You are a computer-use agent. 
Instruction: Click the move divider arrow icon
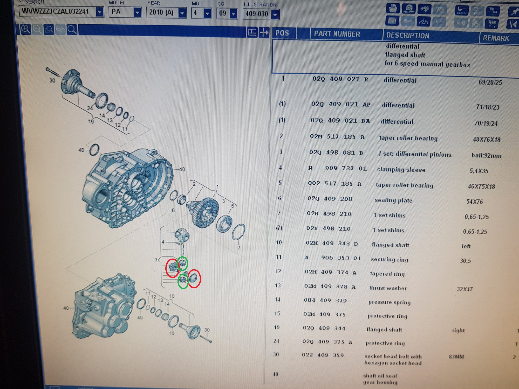pos(264,33)
